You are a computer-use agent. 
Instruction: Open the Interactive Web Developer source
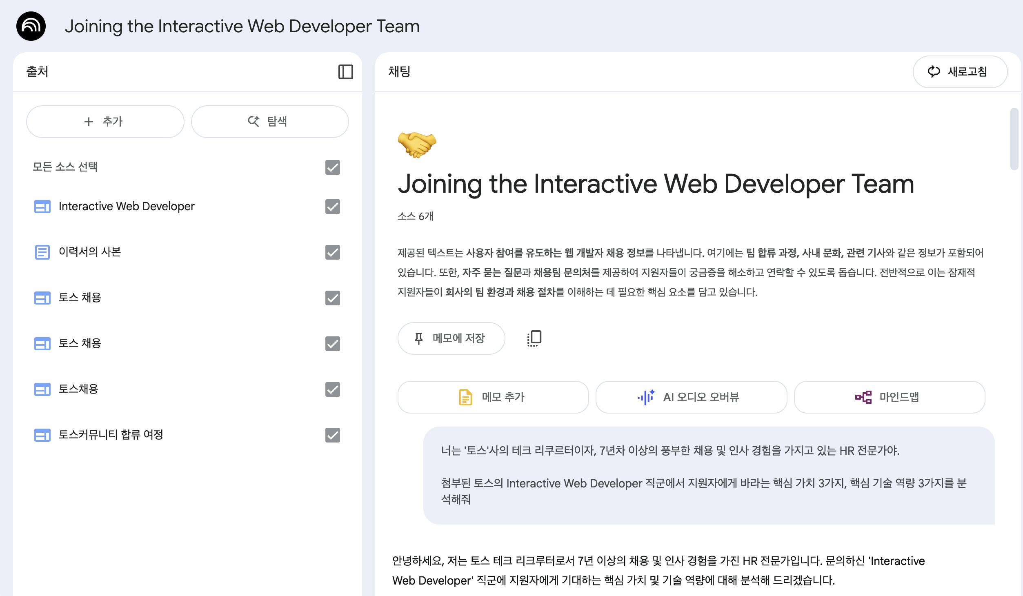click(127, 207)
